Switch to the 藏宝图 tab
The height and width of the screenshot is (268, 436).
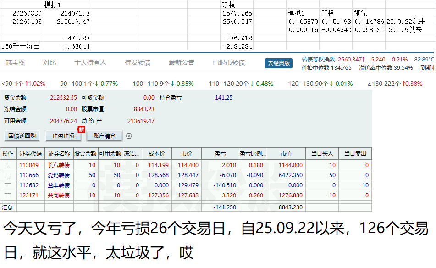15,63
